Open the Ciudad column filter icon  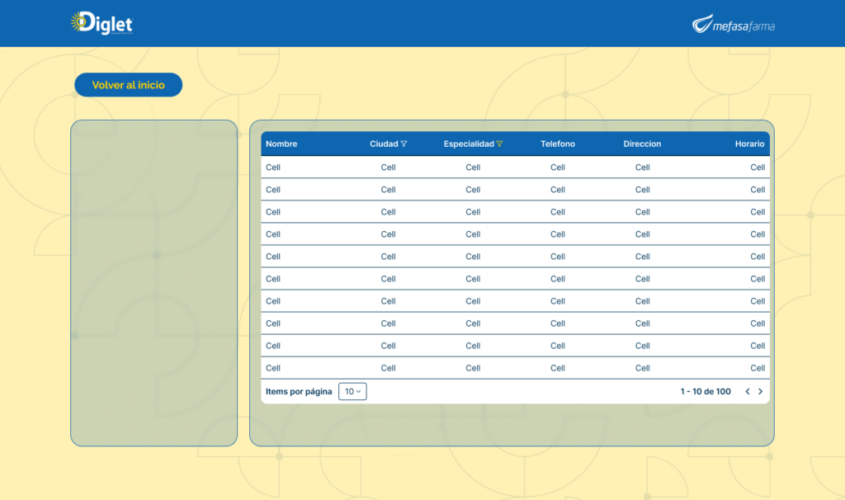[x=404, y=144]
